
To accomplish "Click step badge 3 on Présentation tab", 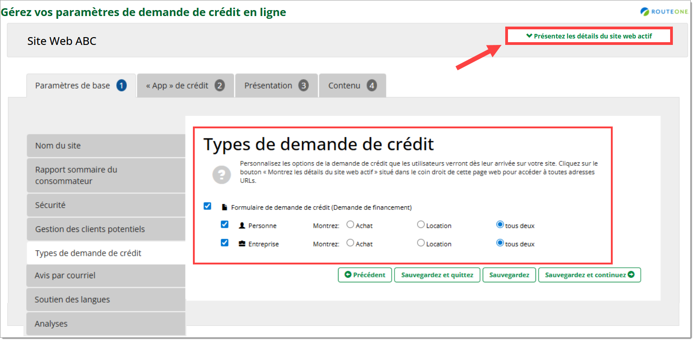I will point(303,86).
